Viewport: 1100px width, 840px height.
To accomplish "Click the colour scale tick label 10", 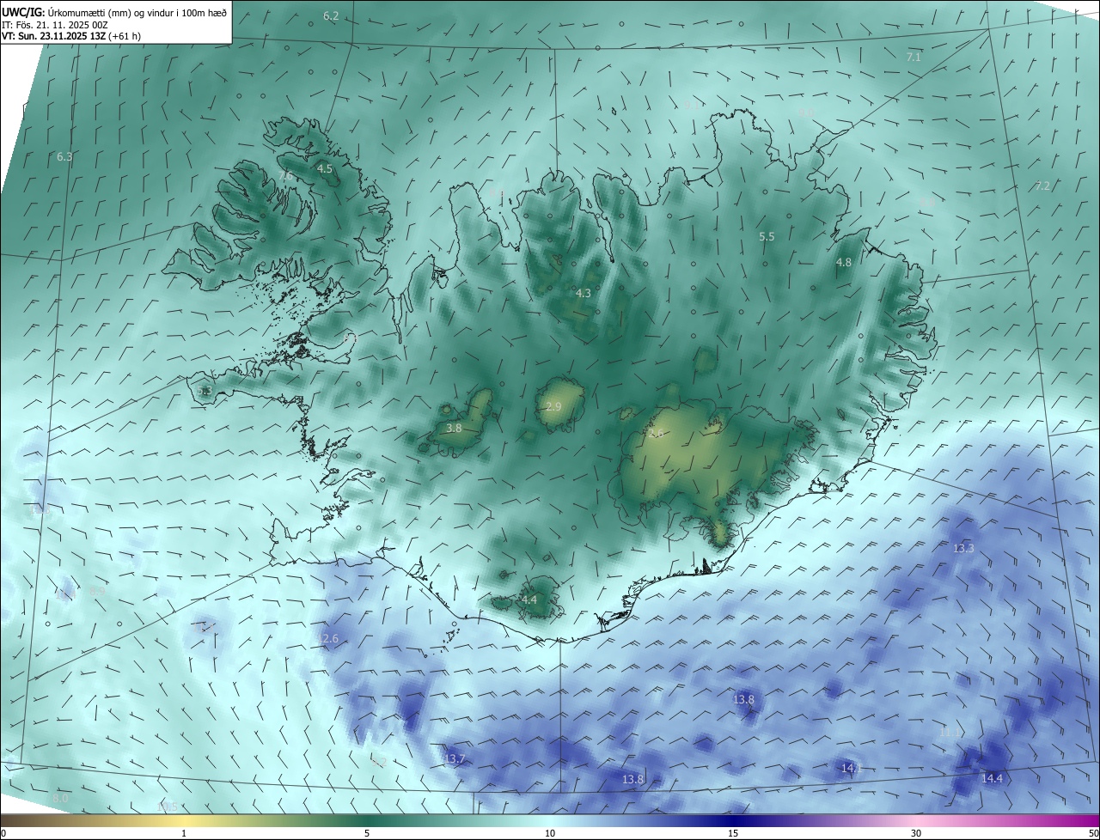I will tap(550, 833).
